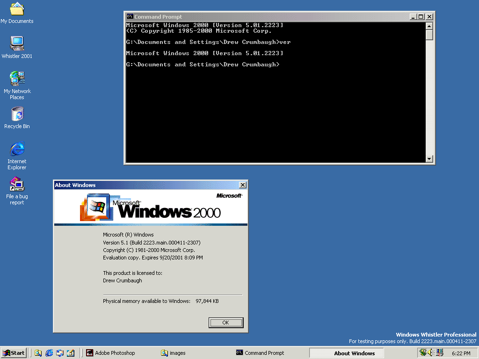Click the Command Prompt title bar system icon

130,16
